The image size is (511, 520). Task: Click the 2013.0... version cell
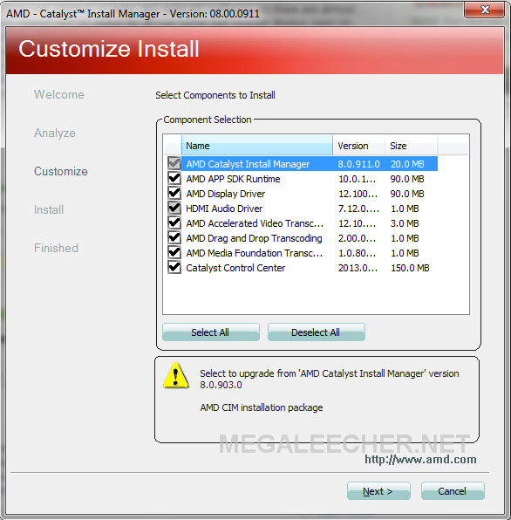tap(358, 268)
